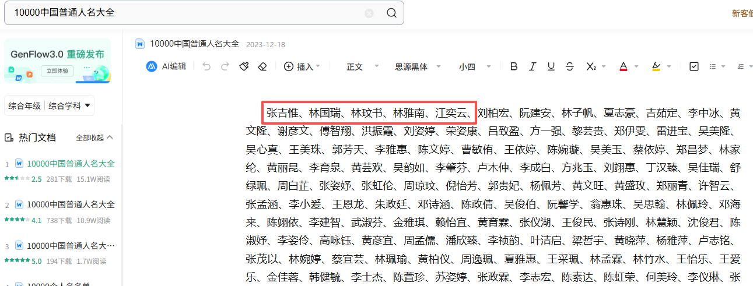The image size is (753, 286).
Task: Apply italic formatting
Action: point(532,66)
